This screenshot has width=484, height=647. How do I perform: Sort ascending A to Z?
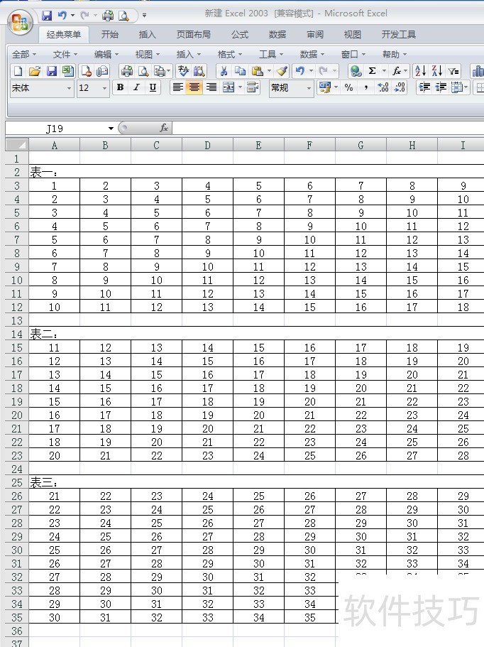pos(421,71)
